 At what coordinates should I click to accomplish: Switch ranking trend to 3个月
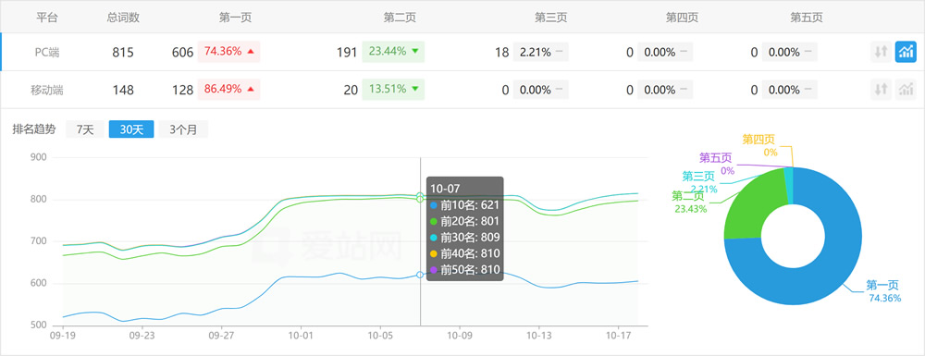point(183,129)
